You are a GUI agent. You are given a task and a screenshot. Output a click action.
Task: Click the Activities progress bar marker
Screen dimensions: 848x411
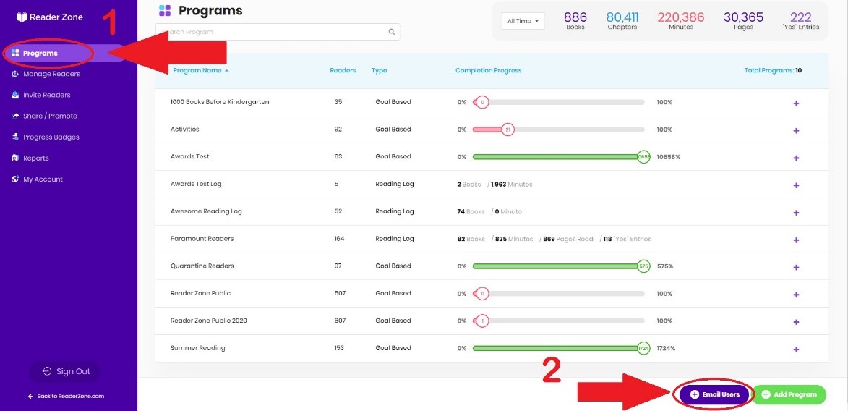(507, 130)
